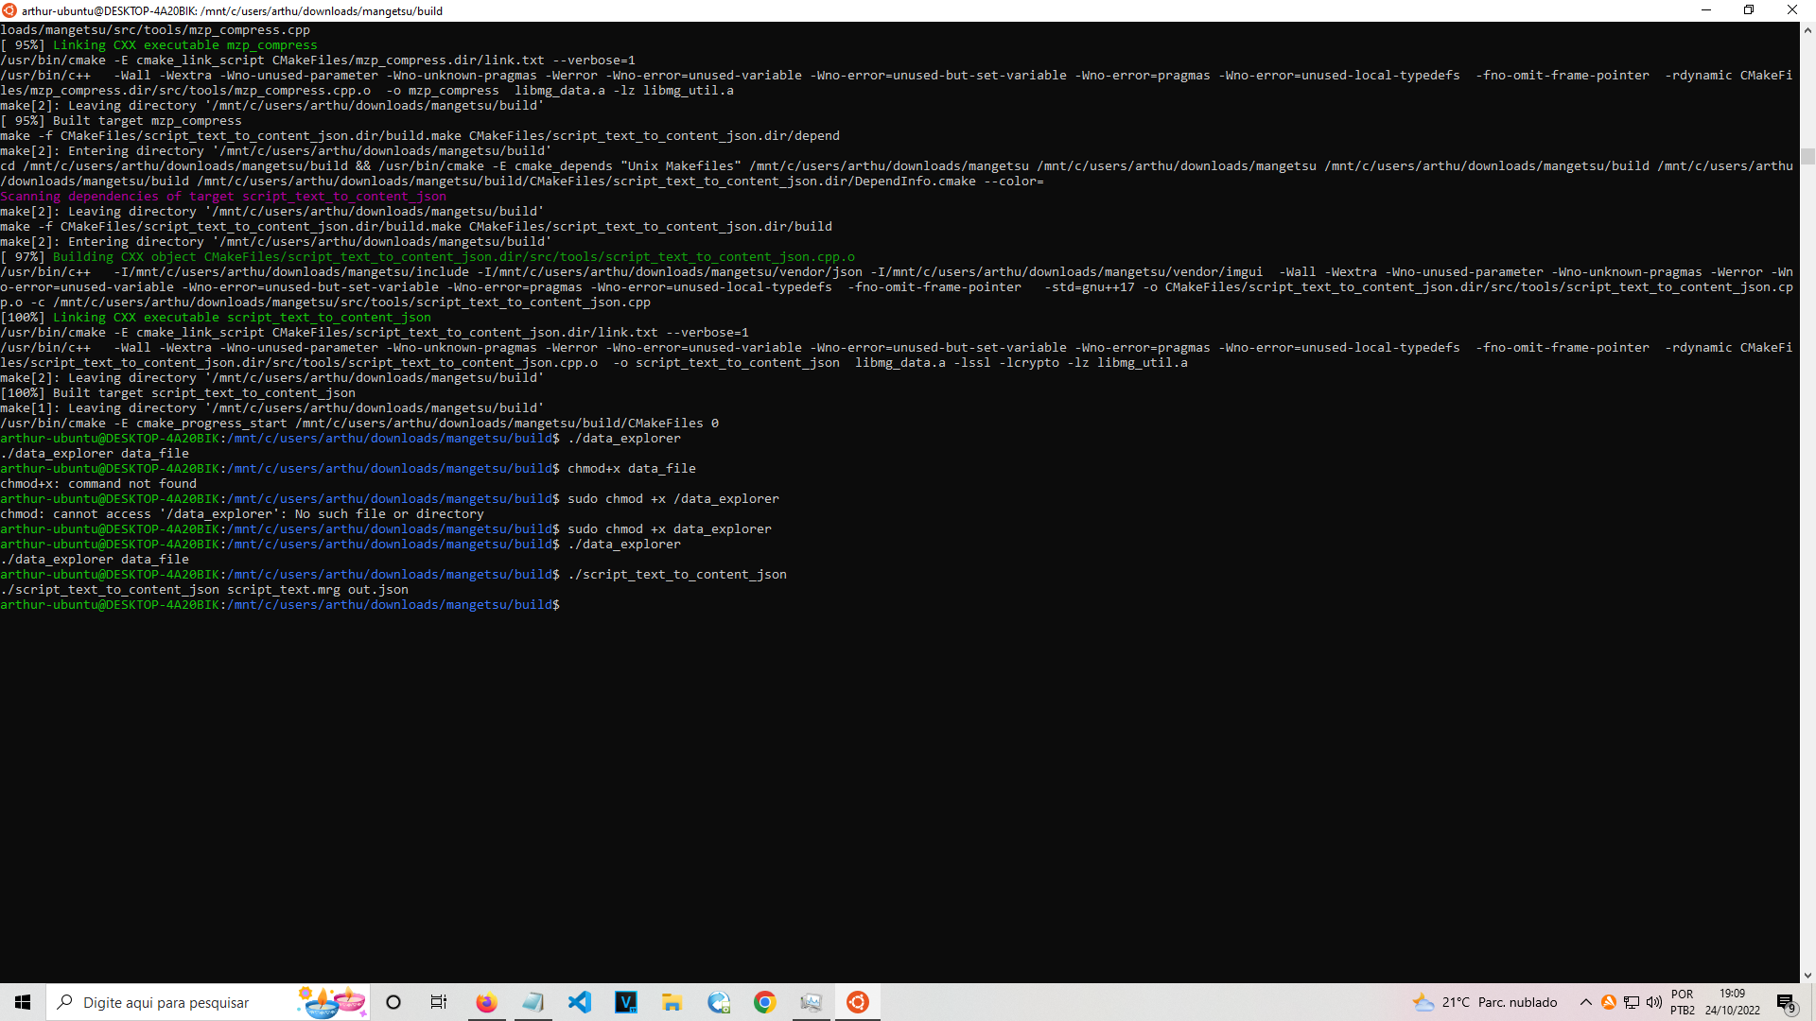Check the weather widget showing 21°C Parc. nublado
Screen dimensions: 1816x1021
click(x=1485, y=1002)
